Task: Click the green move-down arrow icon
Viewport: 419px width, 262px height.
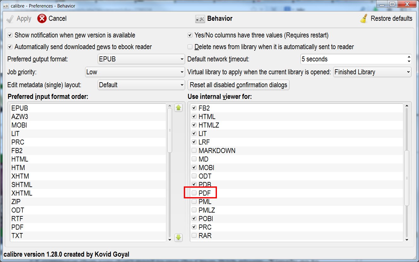Action: (178, 237)
